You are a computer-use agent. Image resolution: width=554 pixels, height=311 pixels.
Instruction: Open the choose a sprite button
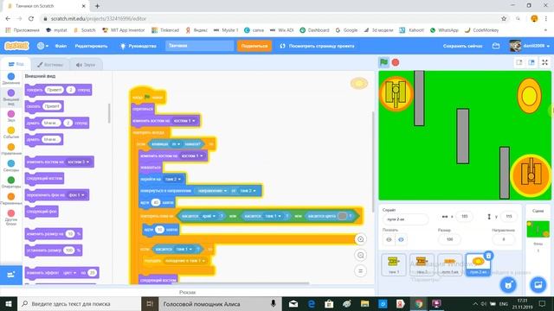508,285
